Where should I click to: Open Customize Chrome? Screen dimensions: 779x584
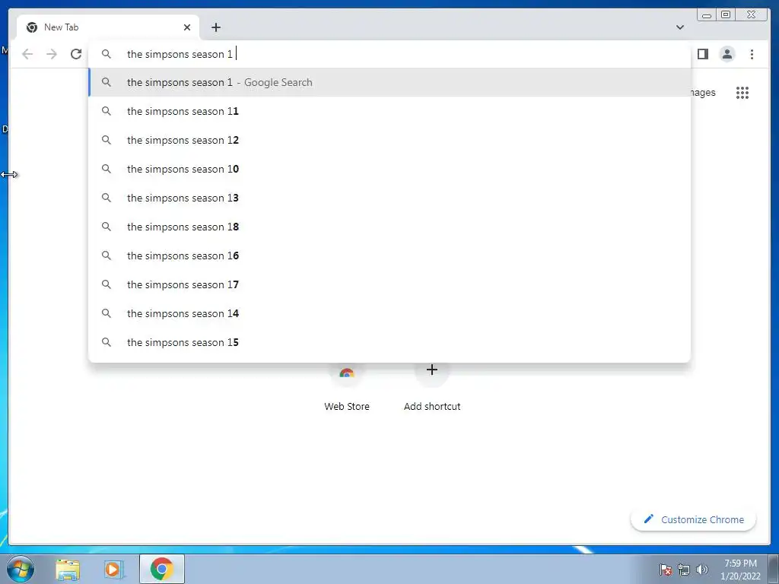694,519
